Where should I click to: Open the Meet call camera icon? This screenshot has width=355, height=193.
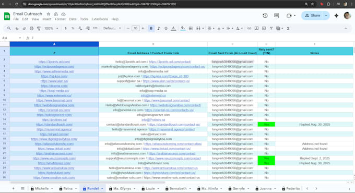tap(289, 15)
